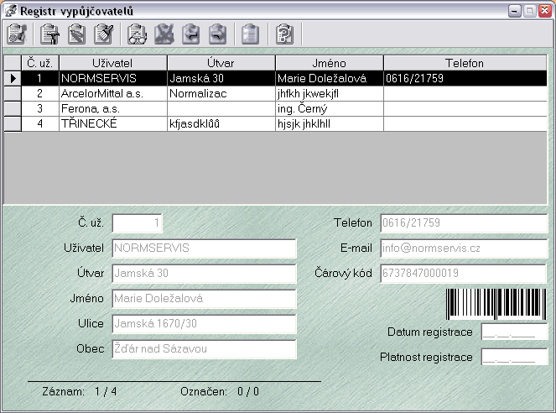Click the row selector for ArcelorMittal a.s.
This screenshot has width=556, height=413.
13,94
